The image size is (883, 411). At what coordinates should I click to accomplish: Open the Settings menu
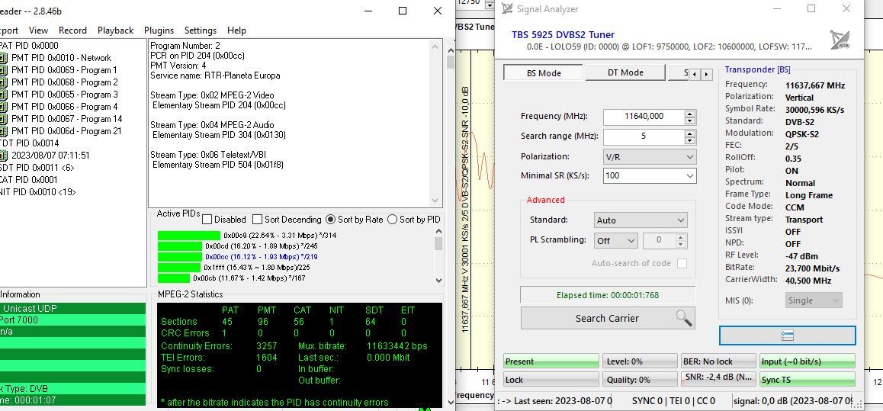coord(201,31)
